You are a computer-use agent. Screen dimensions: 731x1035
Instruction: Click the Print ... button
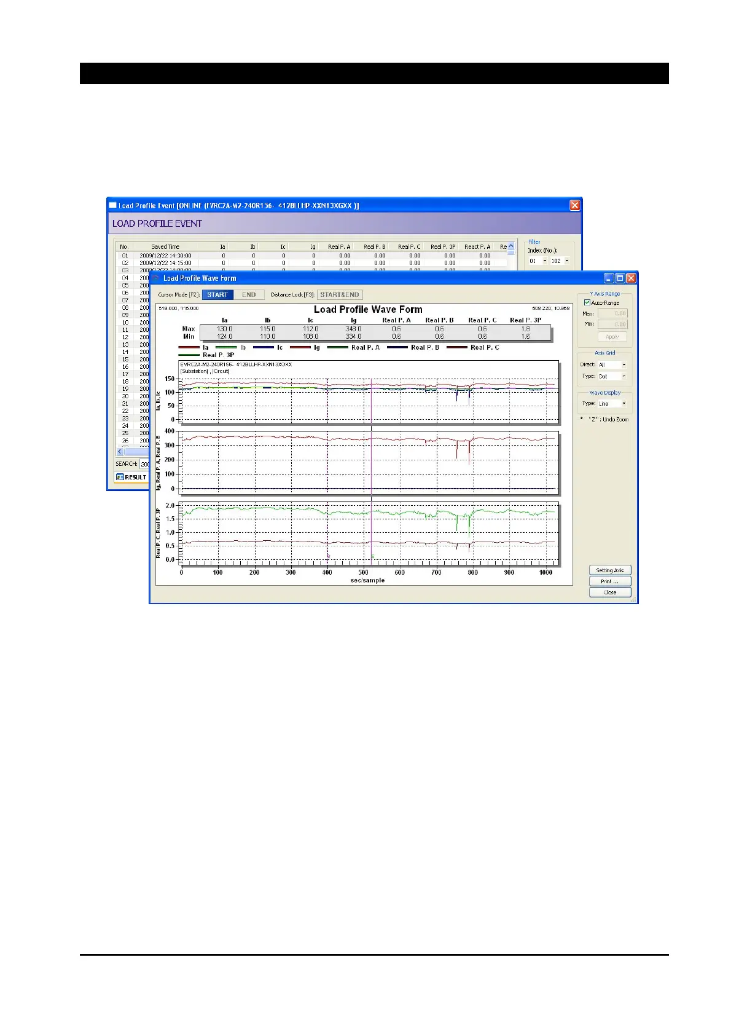coord(610,581)
